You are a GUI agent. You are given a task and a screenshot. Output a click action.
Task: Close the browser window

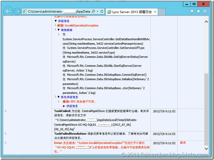[x=203, y=4]
